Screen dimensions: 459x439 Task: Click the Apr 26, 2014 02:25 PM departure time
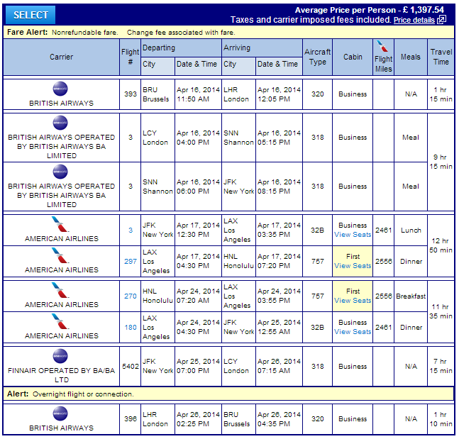(x=198, y=419)
